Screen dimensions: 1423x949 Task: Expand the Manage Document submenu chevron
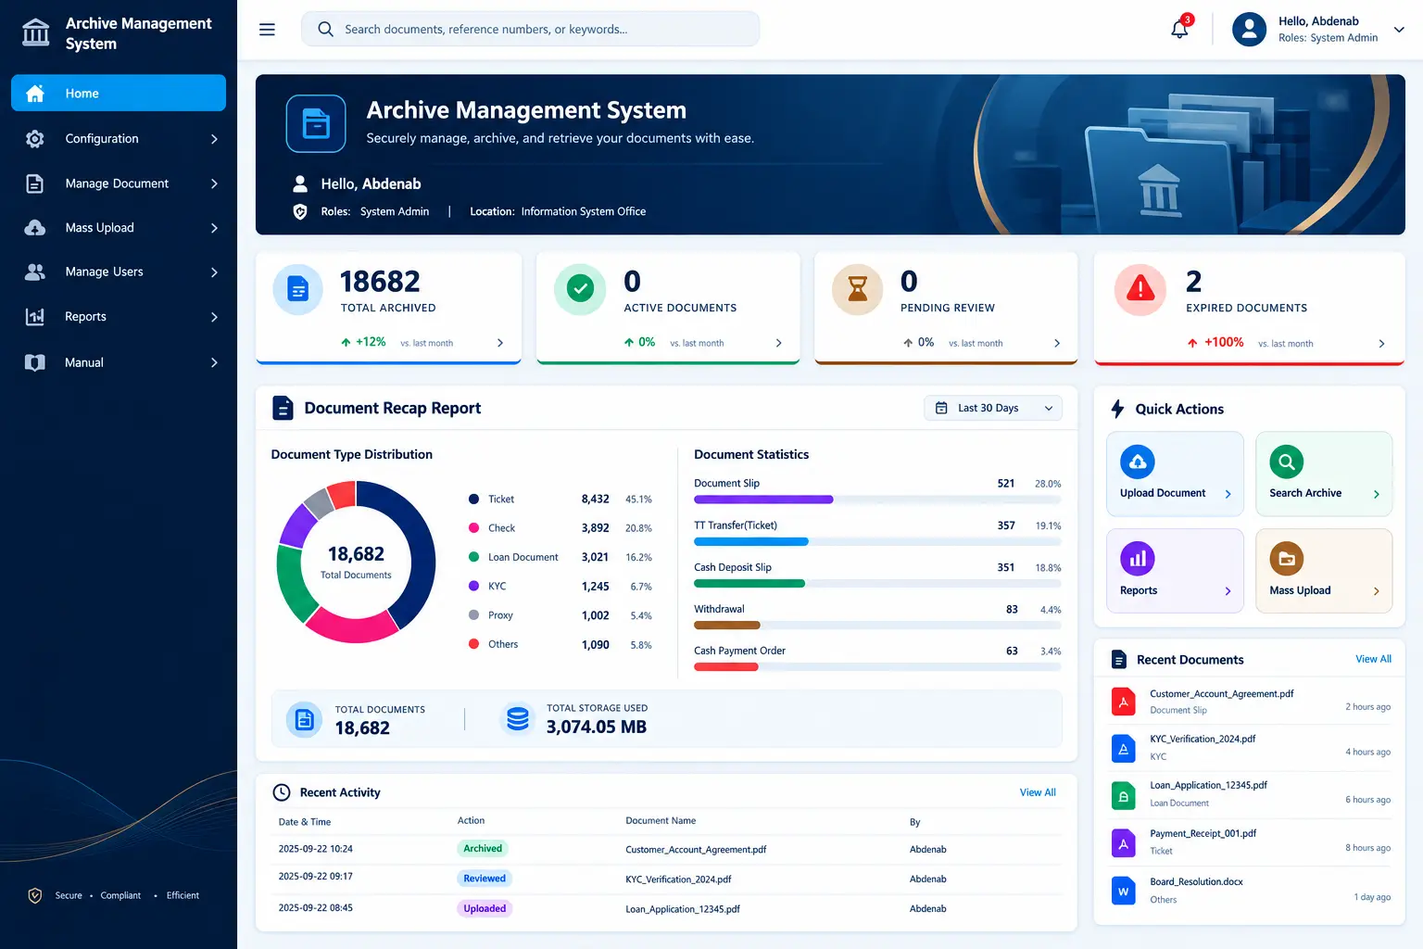click(214, 183)
